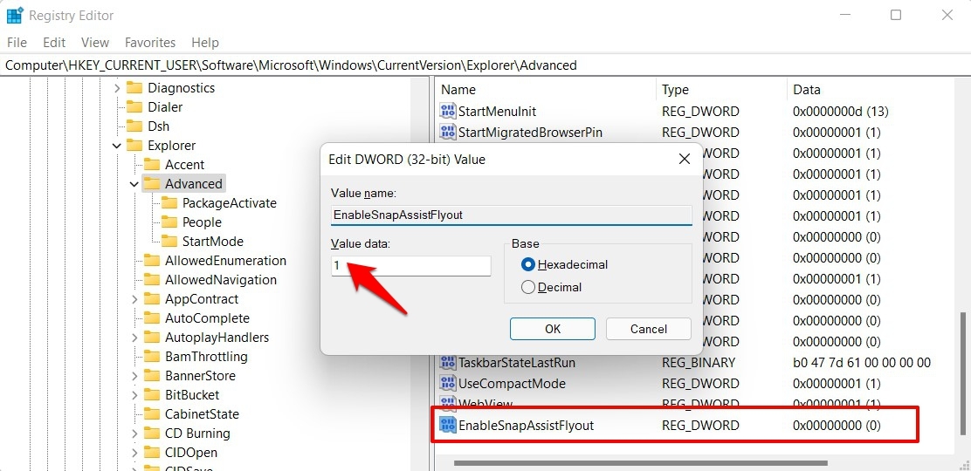Viewport: 971px width, 471px height.
Task: Collapse the Explorer tree node
Action: [116, 146]
